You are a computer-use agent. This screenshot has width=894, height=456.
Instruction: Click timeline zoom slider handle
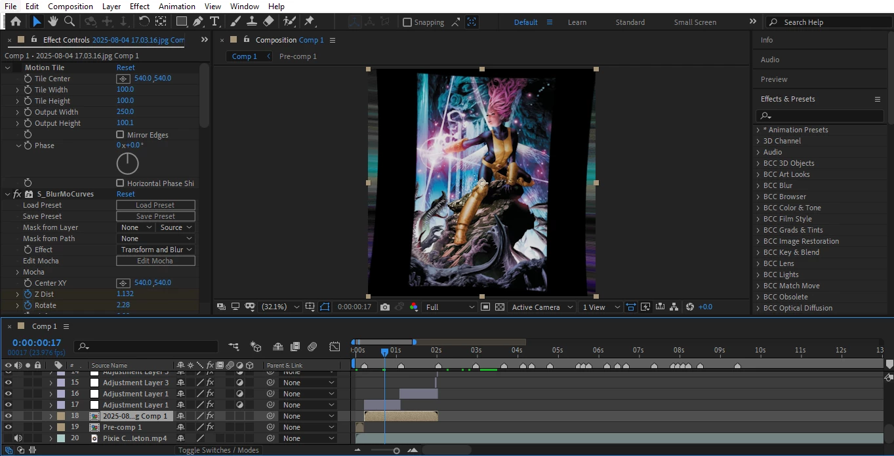(396, 451)
